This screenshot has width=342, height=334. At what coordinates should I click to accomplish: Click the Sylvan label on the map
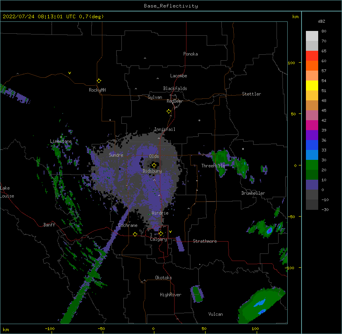[155, 97]
